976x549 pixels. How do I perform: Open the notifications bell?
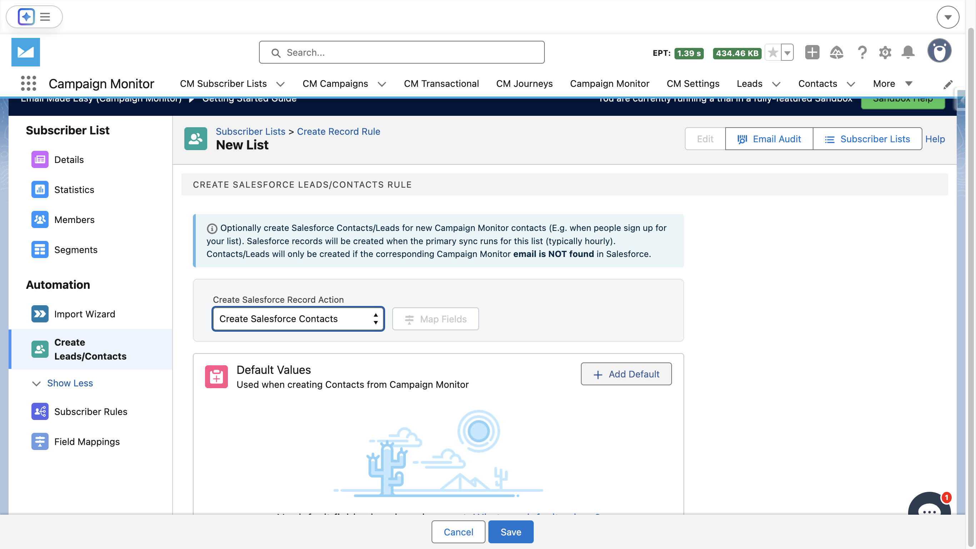[x=908, y=52]
